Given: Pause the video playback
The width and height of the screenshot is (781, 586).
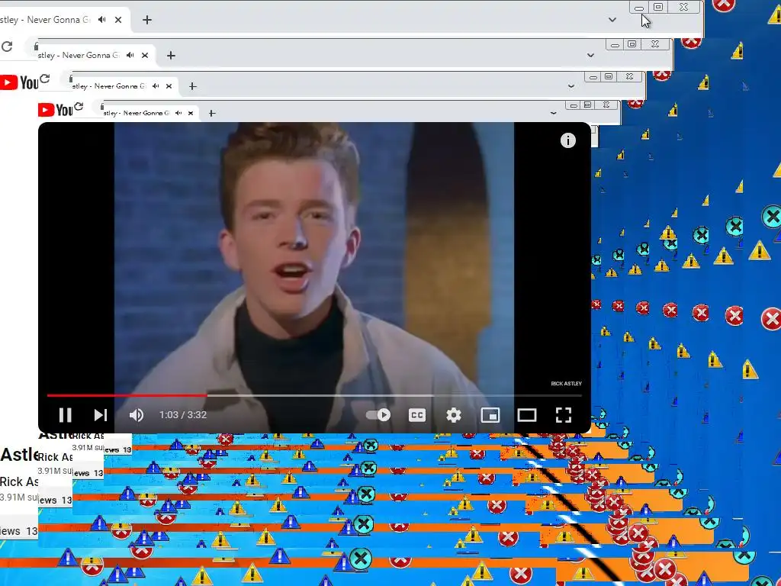Looking at the screenshot, I should point(66,415).
